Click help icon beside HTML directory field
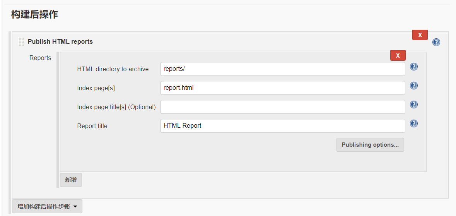The width and height of the screenshot is (456, 216). pos(413,67)
